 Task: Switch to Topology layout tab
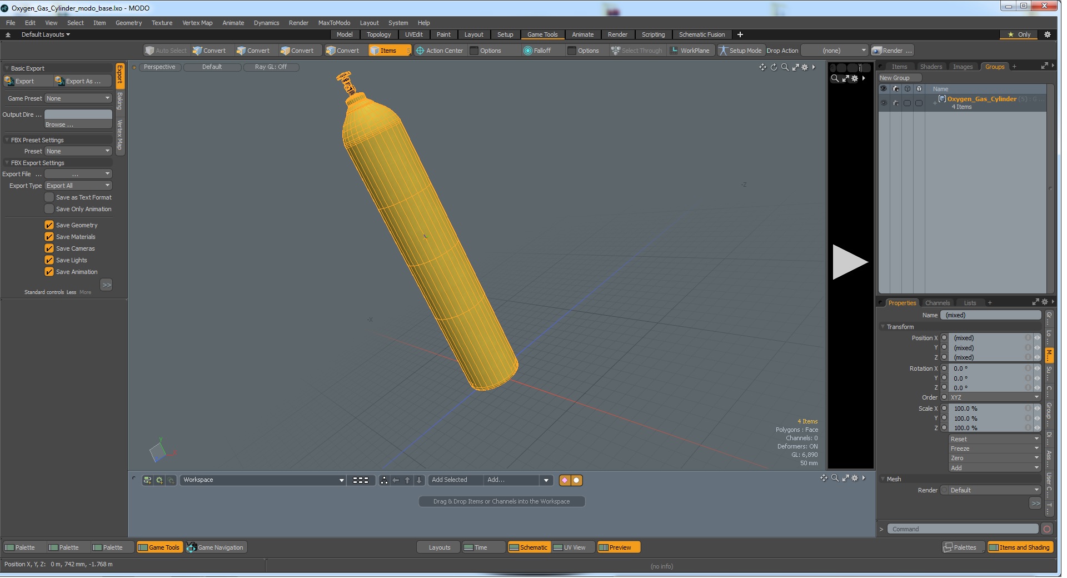(378, 34)
